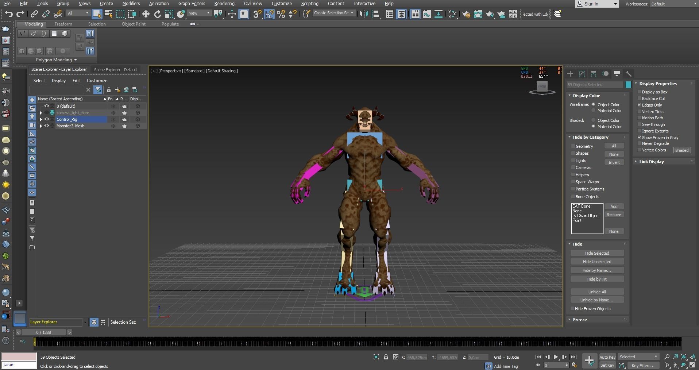The width and height of the screenshot is (699, 370).
Task: Click the Undo arrow icon
Action: [9, 14]
